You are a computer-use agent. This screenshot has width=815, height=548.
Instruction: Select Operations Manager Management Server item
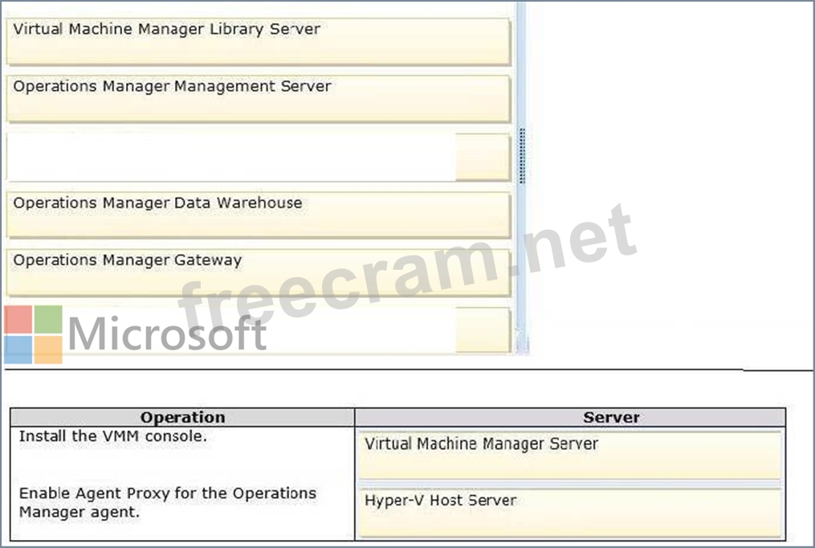click(x=259, y=99)
